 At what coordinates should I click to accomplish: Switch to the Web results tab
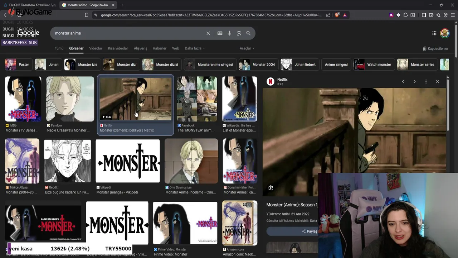click(176, 48)
